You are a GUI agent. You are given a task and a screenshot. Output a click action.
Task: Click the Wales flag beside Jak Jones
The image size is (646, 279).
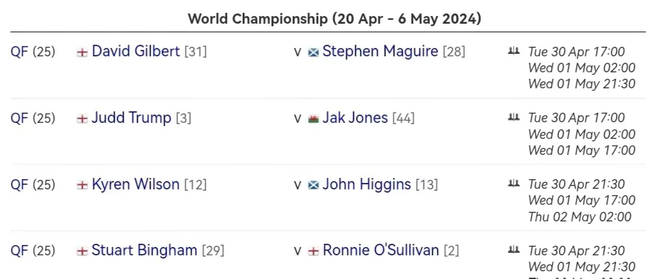[314, 119]
